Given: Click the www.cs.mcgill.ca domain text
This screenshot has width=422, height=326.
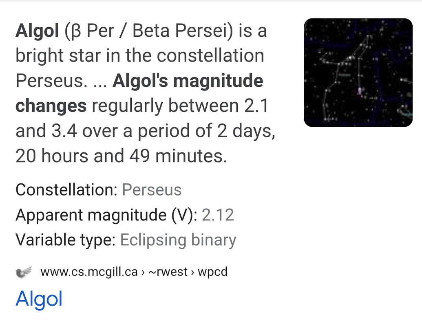Looking at the screenshot, I should tap(89, 272).
